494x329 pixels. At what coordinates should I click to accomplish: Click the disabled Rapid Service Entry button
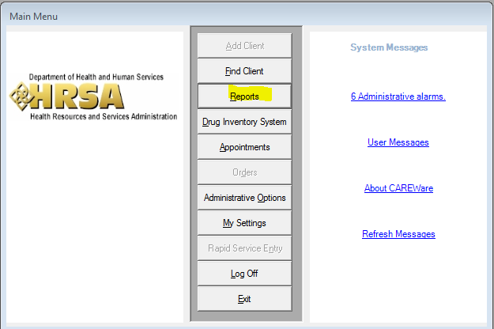point(244,248)
